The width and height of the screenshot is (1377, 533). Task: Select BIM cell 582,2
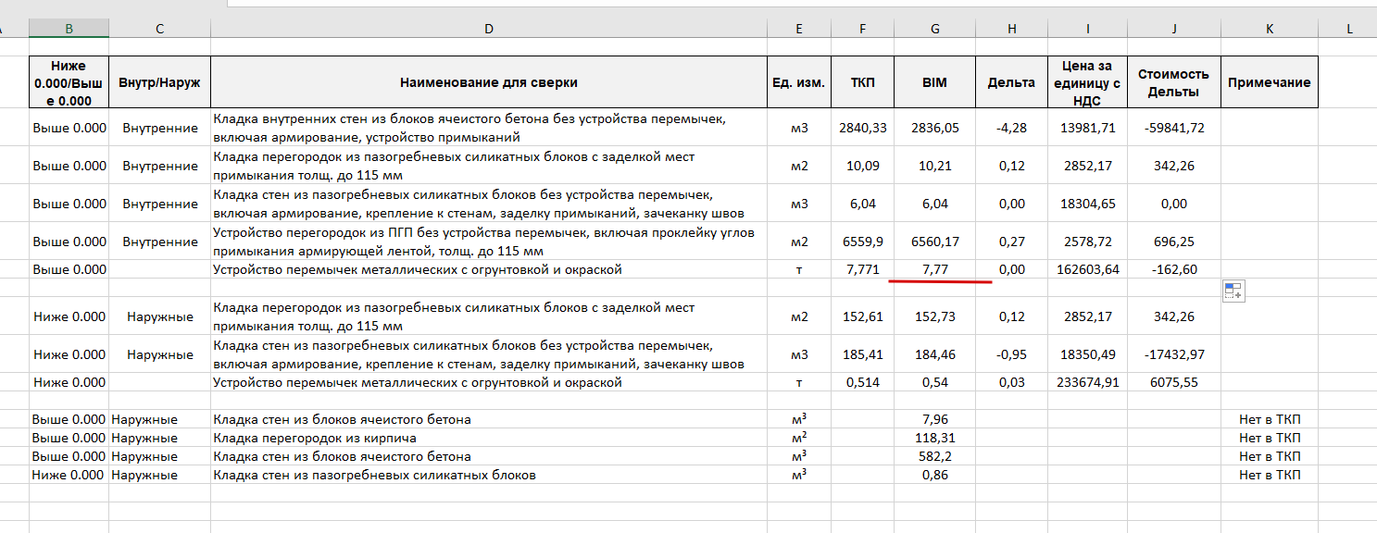tap(935, 456)
